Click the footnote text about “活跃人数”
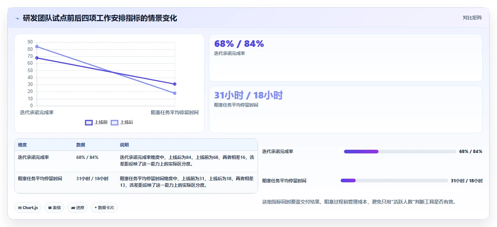Viewport: 497px width, 227px height. pos(359,202)
